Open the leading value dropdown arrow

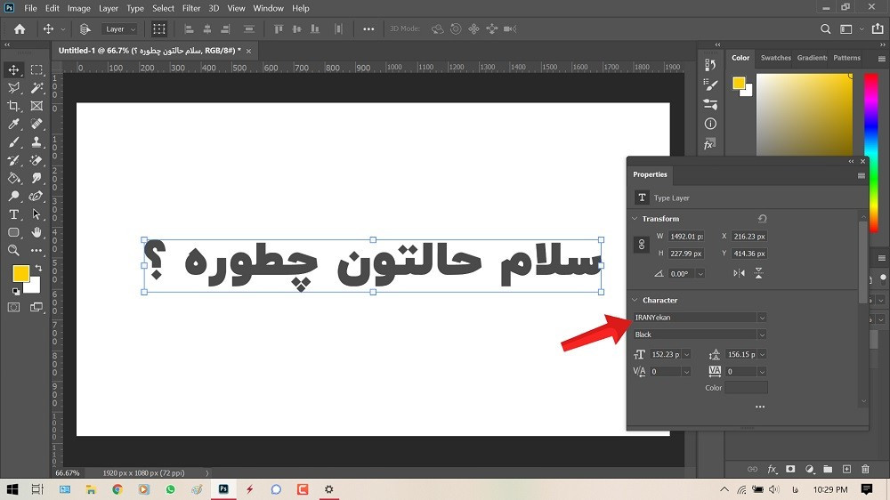tap(763, 355)
